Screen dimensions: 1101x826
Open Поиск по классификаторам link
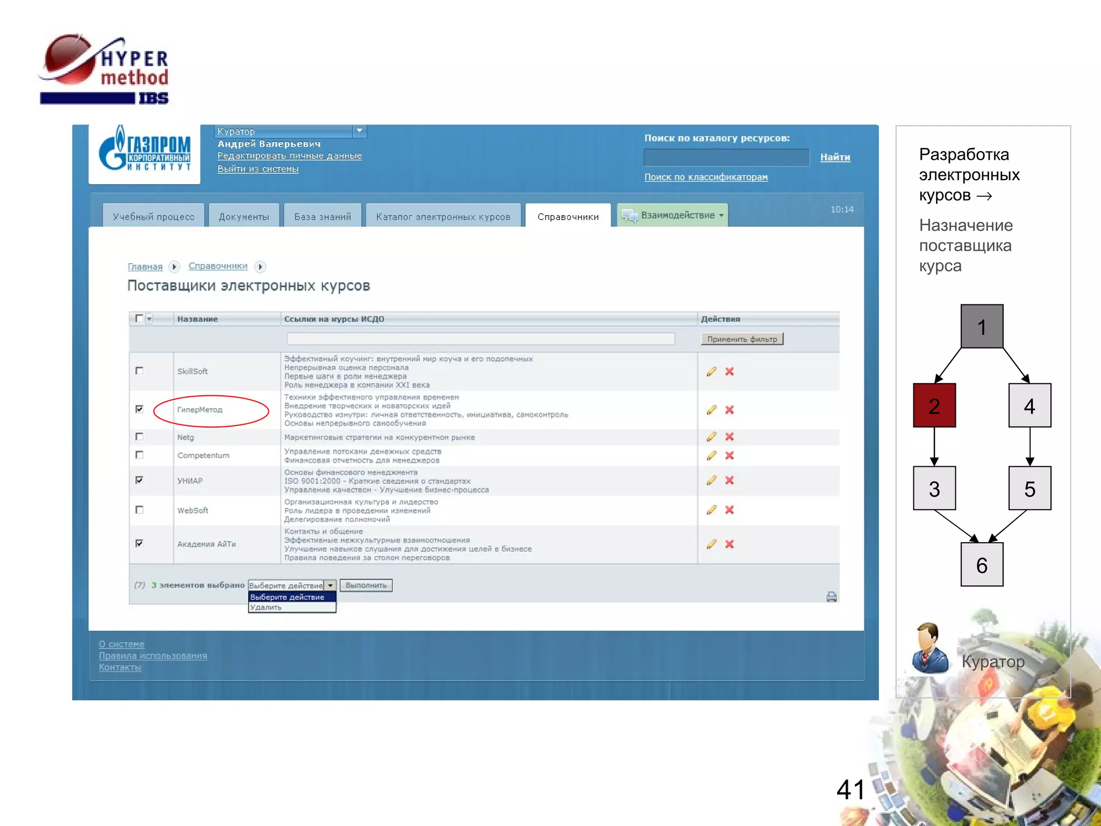(706, 177)
